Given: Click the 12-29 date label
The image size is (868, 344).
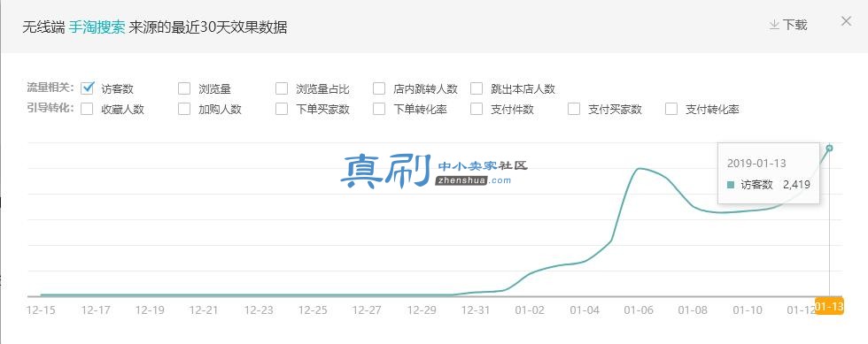Looking at the screenshot, I should tap(421, 310).
